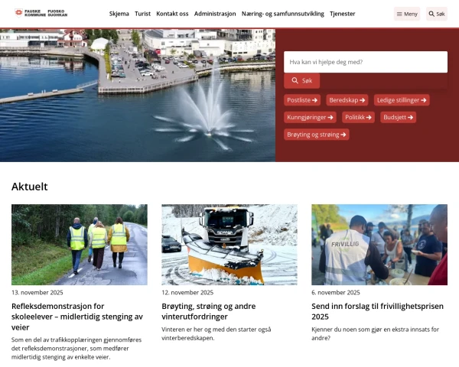This screenshot has height=367, width=459.
Task: Click Tjenester in the top menu
Action: click(x=342, y=14)
